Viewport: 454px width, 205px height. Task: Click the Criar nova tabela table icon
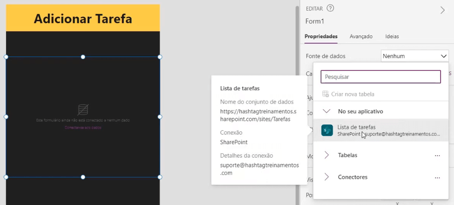point(325,94)
